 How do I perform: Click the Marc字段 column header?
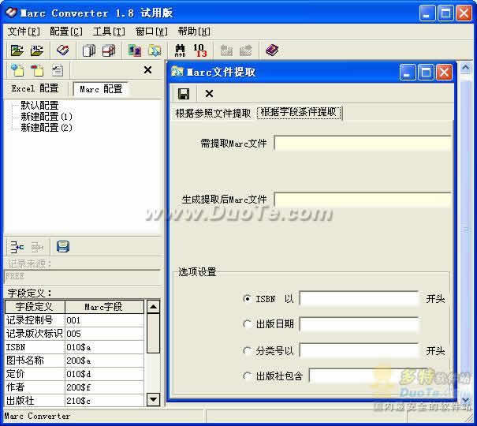pyautogui.click(x=104, y=307)
